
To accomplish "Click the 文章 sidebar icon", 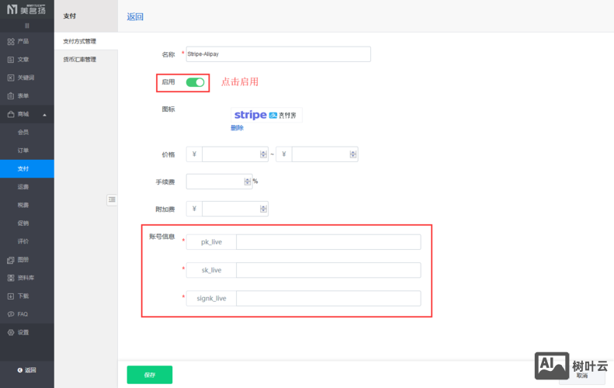I will (11, 60).
